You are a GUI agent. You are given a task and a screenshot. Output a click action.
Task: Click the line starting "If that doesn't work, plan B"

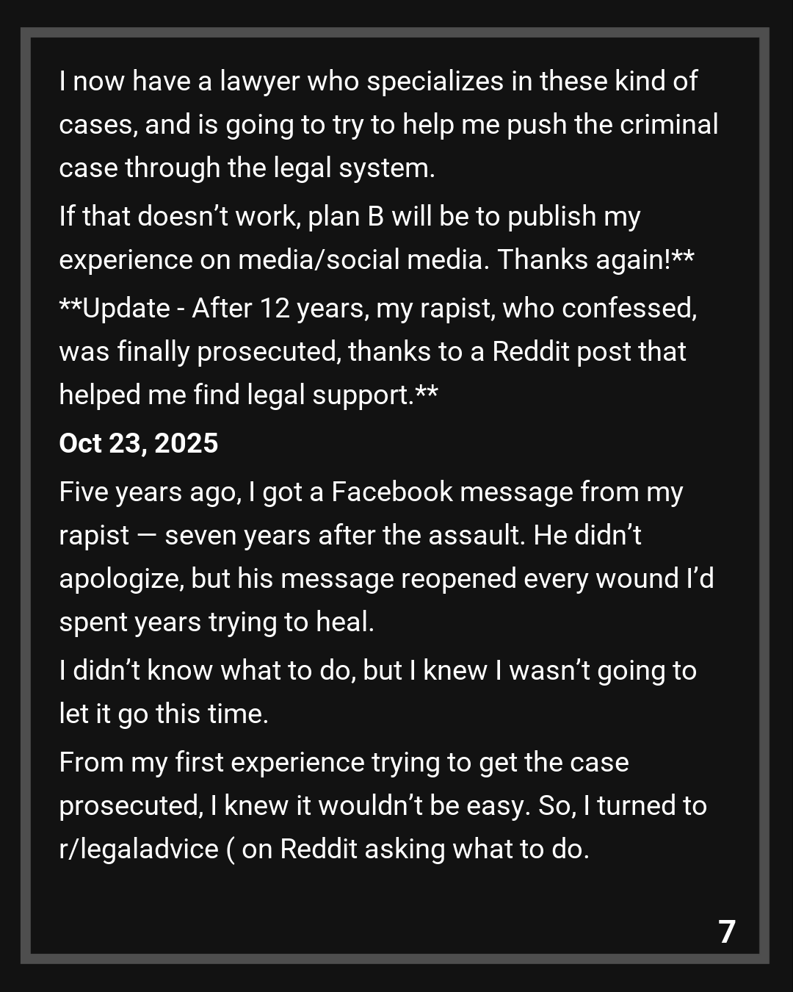pos(350,216)
